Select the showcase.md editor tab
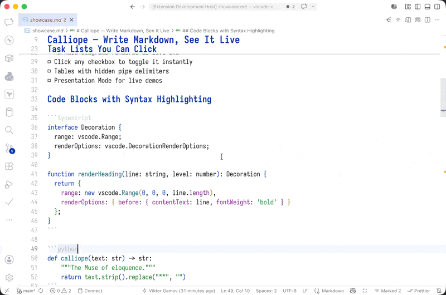 point(48,20)
